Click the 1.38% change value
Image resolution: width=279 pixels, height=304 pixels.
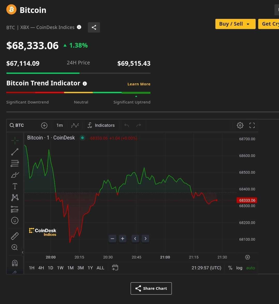(x=78, y=45)
